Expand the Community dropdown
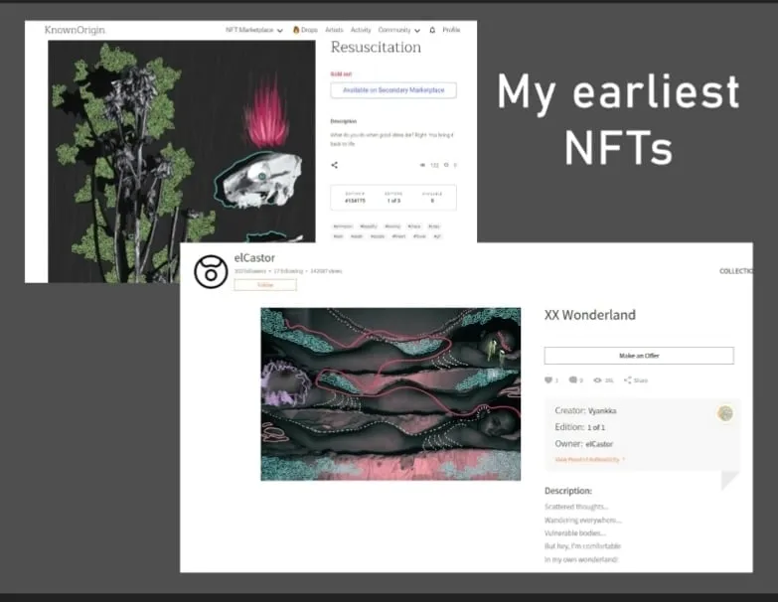The width and height of the screenshot is (778, 602). [x=398, y=30]
